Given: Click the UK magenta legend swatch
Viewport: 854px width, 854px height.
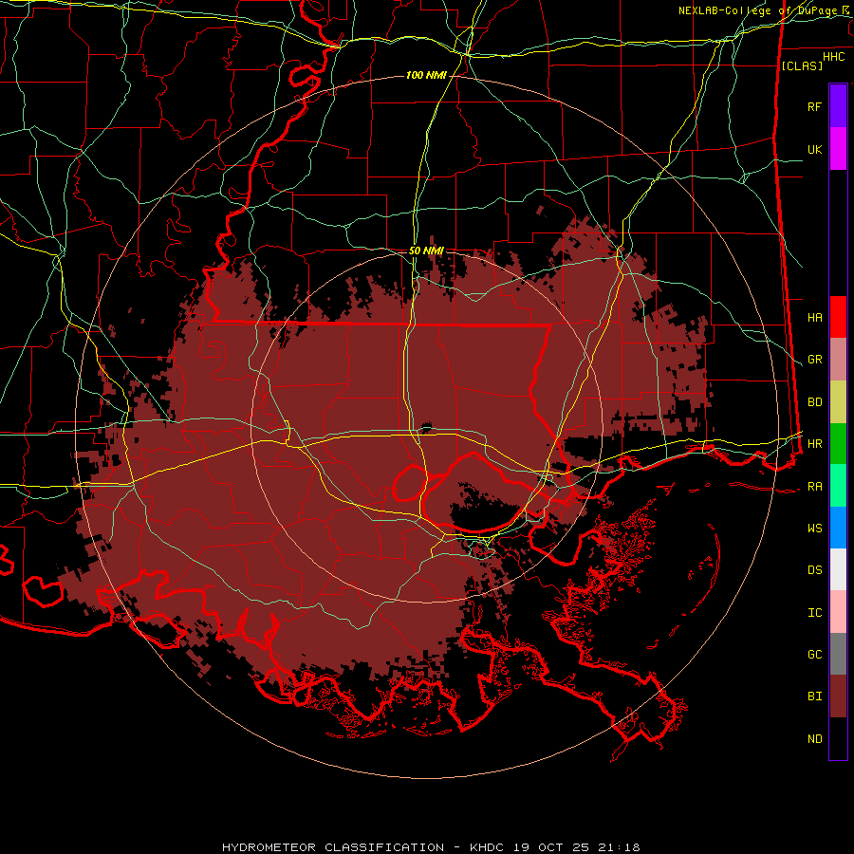Looking at the screenshot, I should 838,149.
